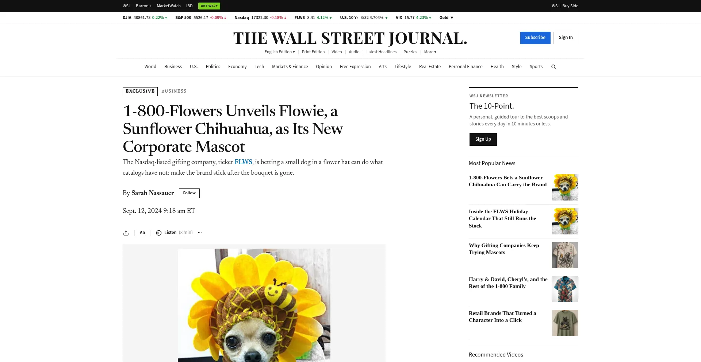Screen dimensions: 701x362
Task: Open the three-dot more options icon
Action: [x=200, y=233]
